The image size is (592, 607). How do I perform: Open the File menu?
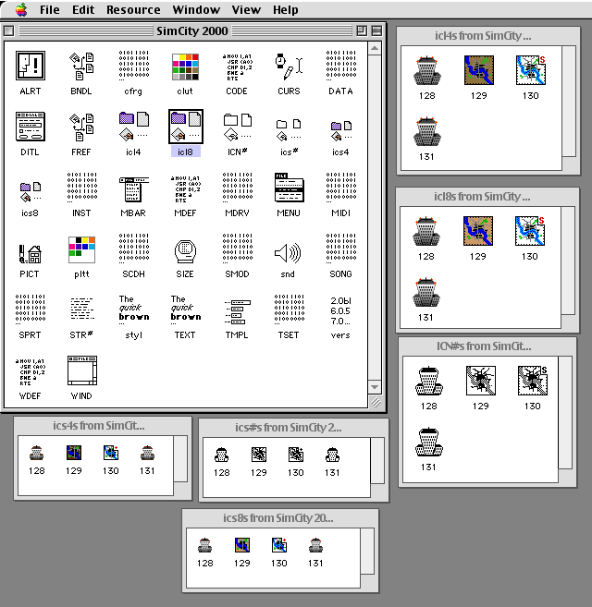pyautogui.click(x=50, y=9)
